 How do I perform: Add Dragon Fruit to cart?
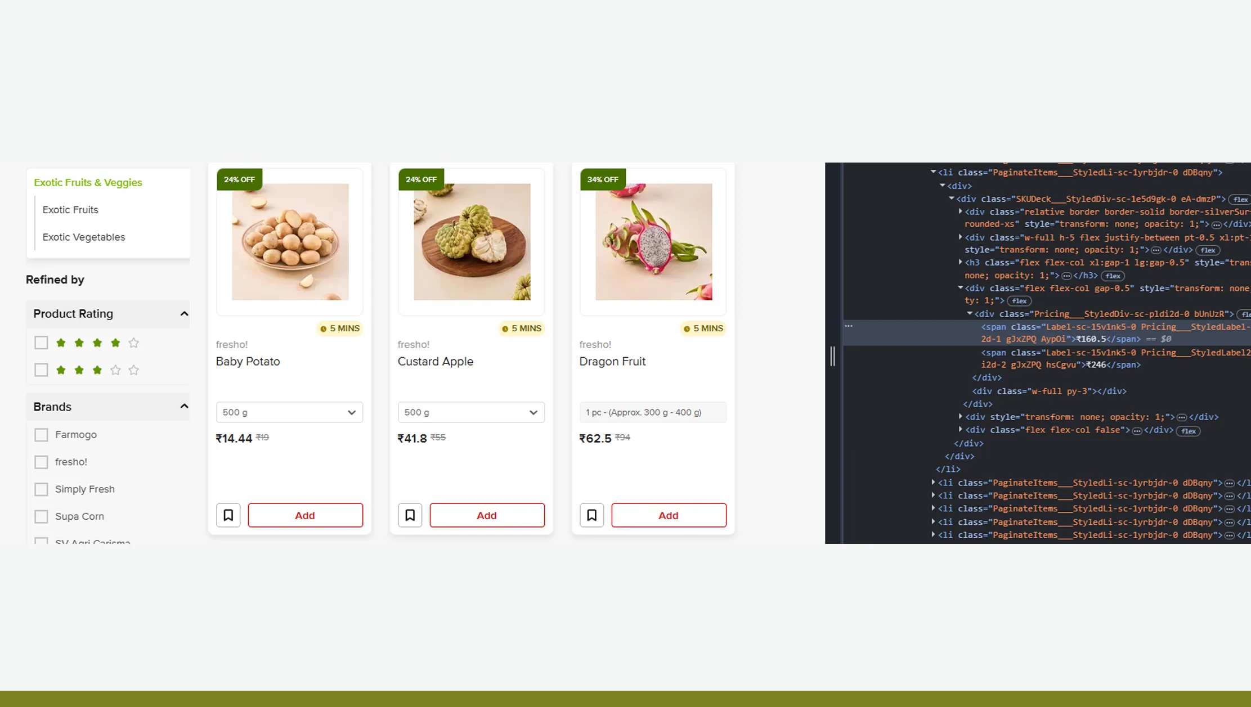pyautogui.click(x=668, y=515)
